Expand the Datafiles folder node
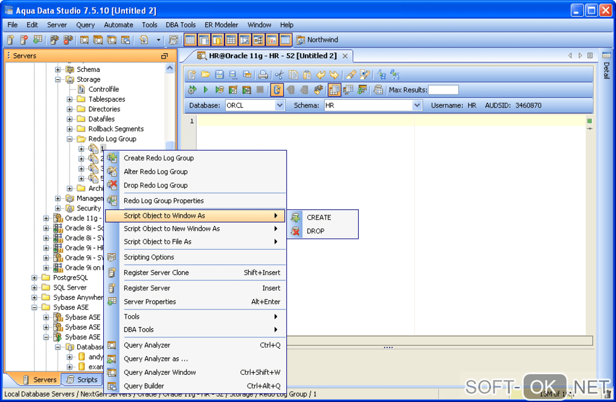Viewport: 616px width, 402px height. (69, 119)
